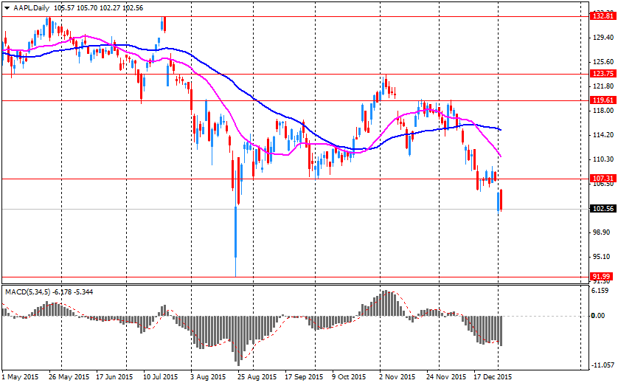Screen dimensions: 618x383
Task: Click the 17 Sep 2015 date label
Action: (x=304, y=376)
